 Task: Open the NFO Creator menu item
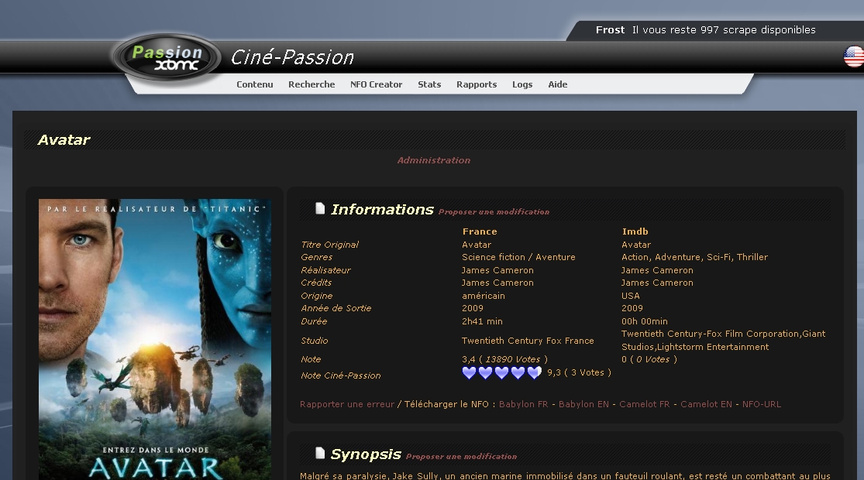(x=376, y=84)
